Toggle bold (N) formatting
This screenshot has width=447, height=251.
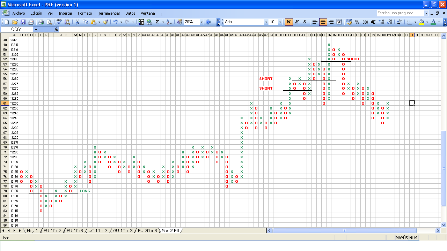pyautogui.click(x=289, y=22)
